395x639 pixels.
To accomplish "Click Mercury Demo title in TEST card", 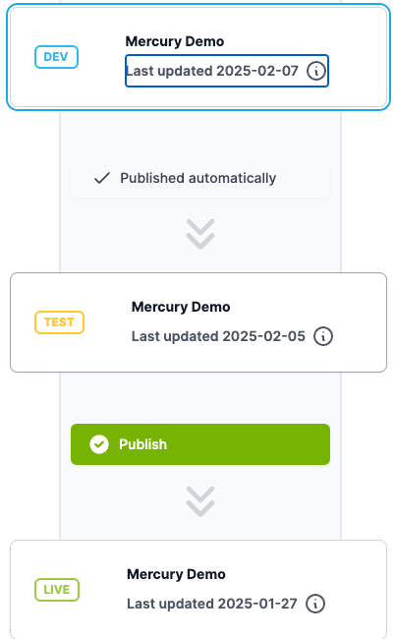I will coord(181,307).
